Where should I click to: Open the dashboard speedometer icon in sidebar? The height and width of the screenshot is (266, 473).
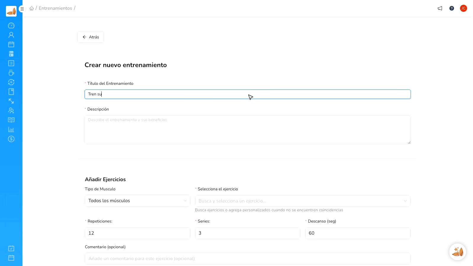pyautogui.click(x=11, y=25)
